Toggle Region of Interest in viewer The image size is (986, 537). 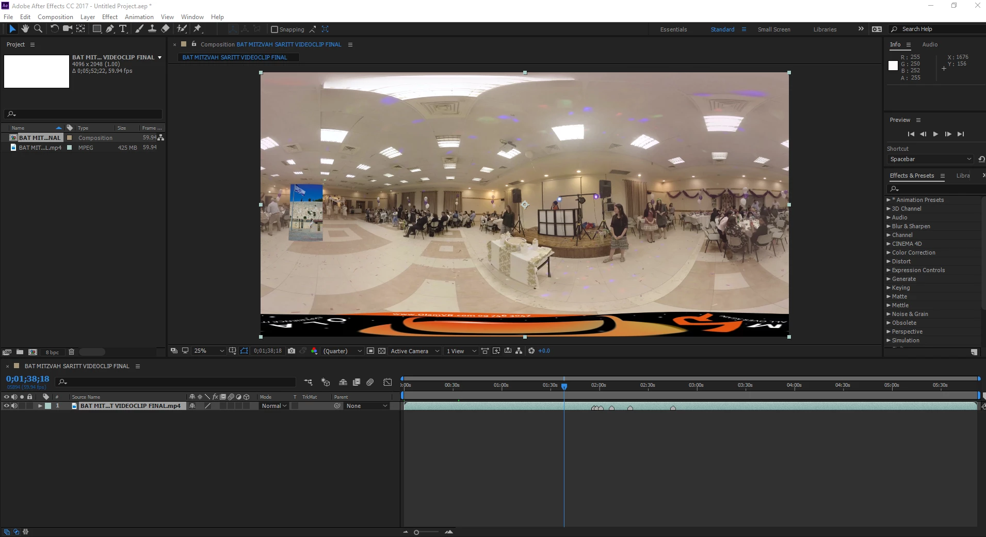coord(370,351)
